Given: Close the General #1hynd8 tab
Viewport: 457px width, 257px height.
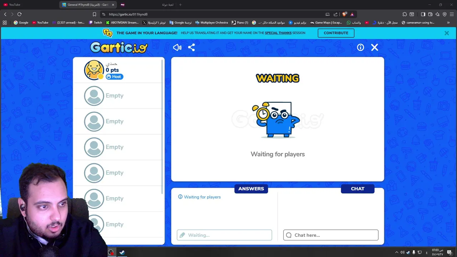Looking at the screenshot, I should pyautogui.click(x=113, y=5).
